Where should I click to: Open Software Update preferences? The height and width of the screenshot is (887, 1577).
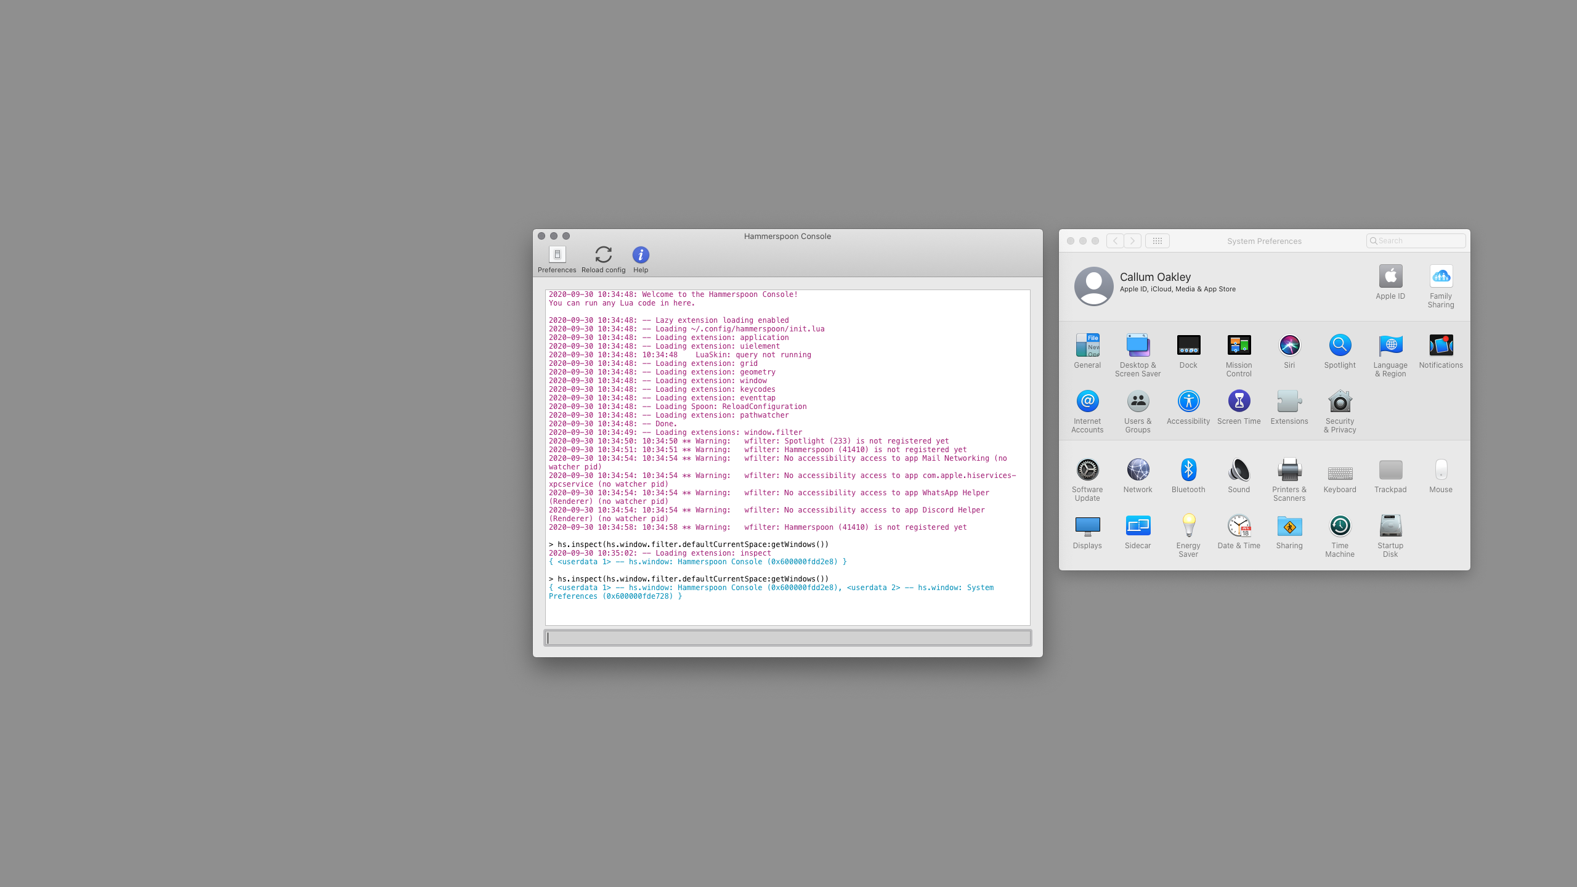(1087, 480)
